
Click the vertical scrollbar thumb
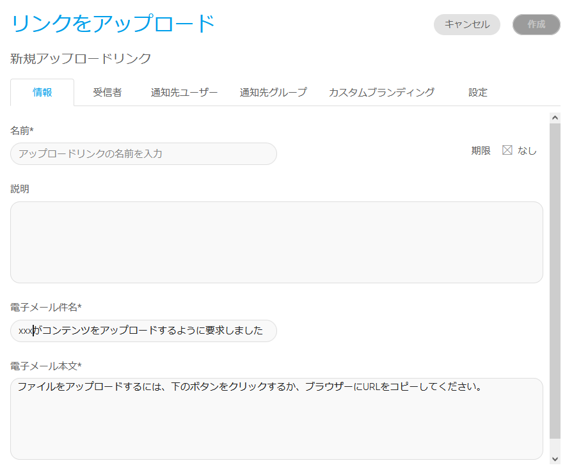click(x=555, y=281)
